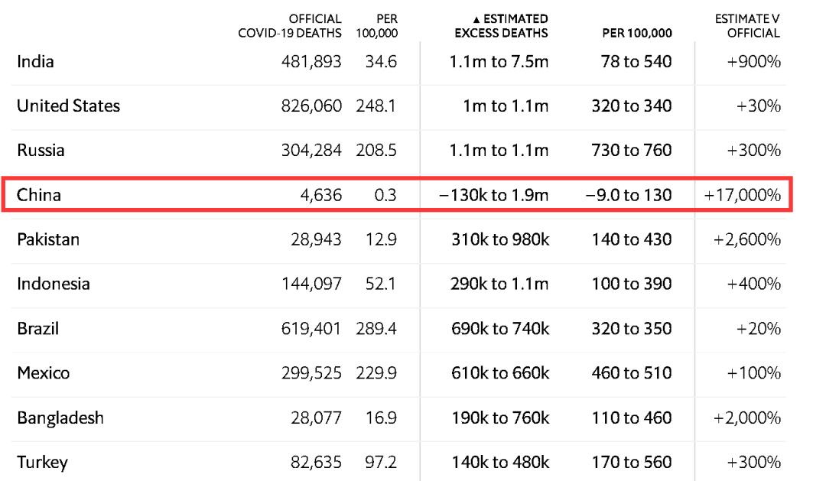The height and width of the screenshot is (481, 826).
Task: Sort by the Estimated Excess Deaths column header
Action: [502, 26]
